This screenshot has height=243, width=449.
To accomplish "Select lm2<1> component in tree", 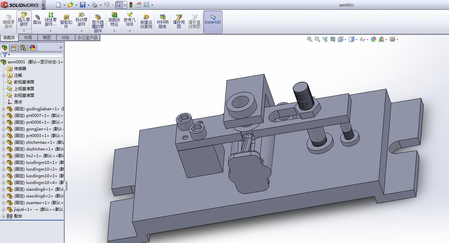I will pos(39,156).
